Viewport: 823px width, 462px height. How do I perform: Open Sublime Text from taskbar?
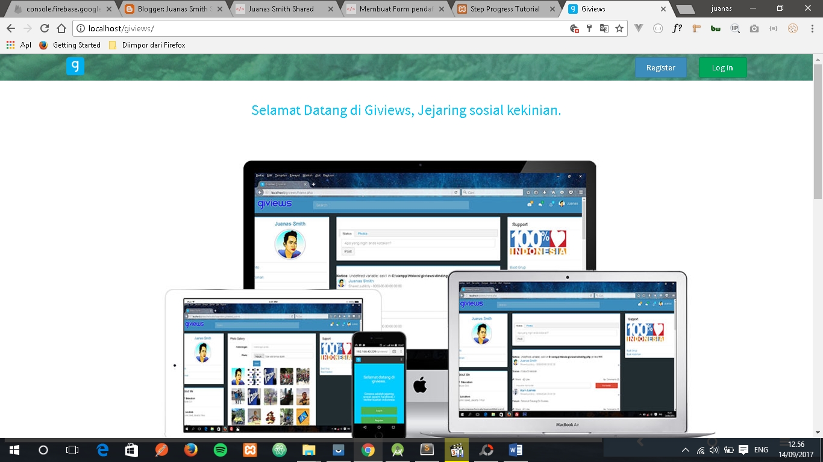tap(427, 450)
